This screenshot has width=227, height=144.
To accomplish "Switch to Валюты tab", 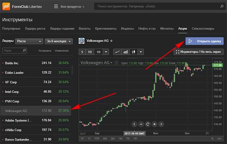I will [x=85, y=29].
